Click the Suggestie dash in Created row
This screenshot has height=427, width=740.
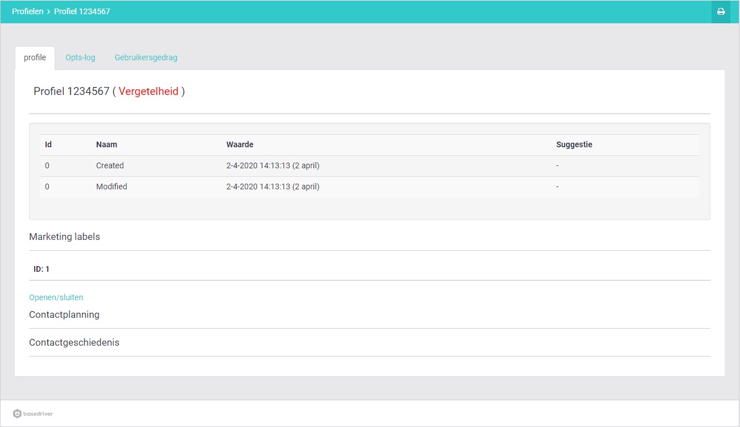pos(557,166)
